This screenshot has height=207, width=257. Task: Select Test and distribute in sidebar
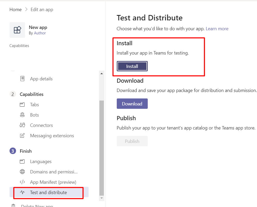(x=48, y=193)
